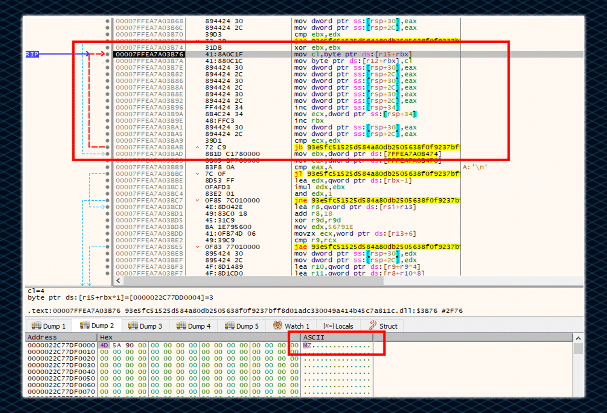
Task: Toggle breakpoint dot at 00007FFEA7A03B7E
Action: (108, 68)
